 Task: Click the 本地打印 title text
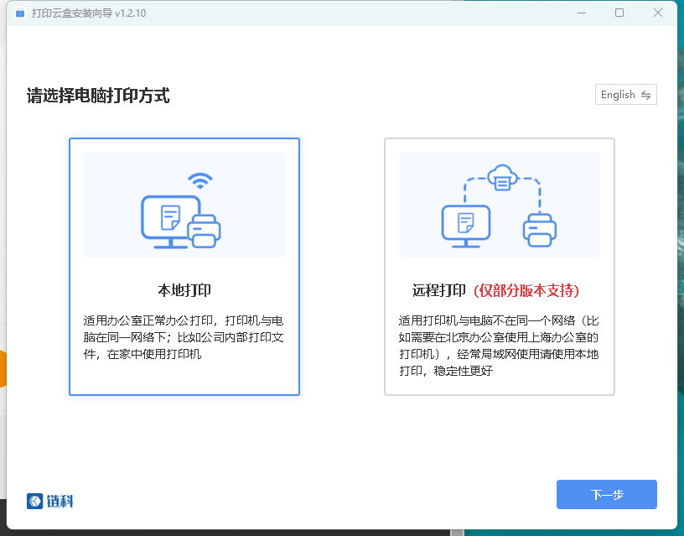184,290
